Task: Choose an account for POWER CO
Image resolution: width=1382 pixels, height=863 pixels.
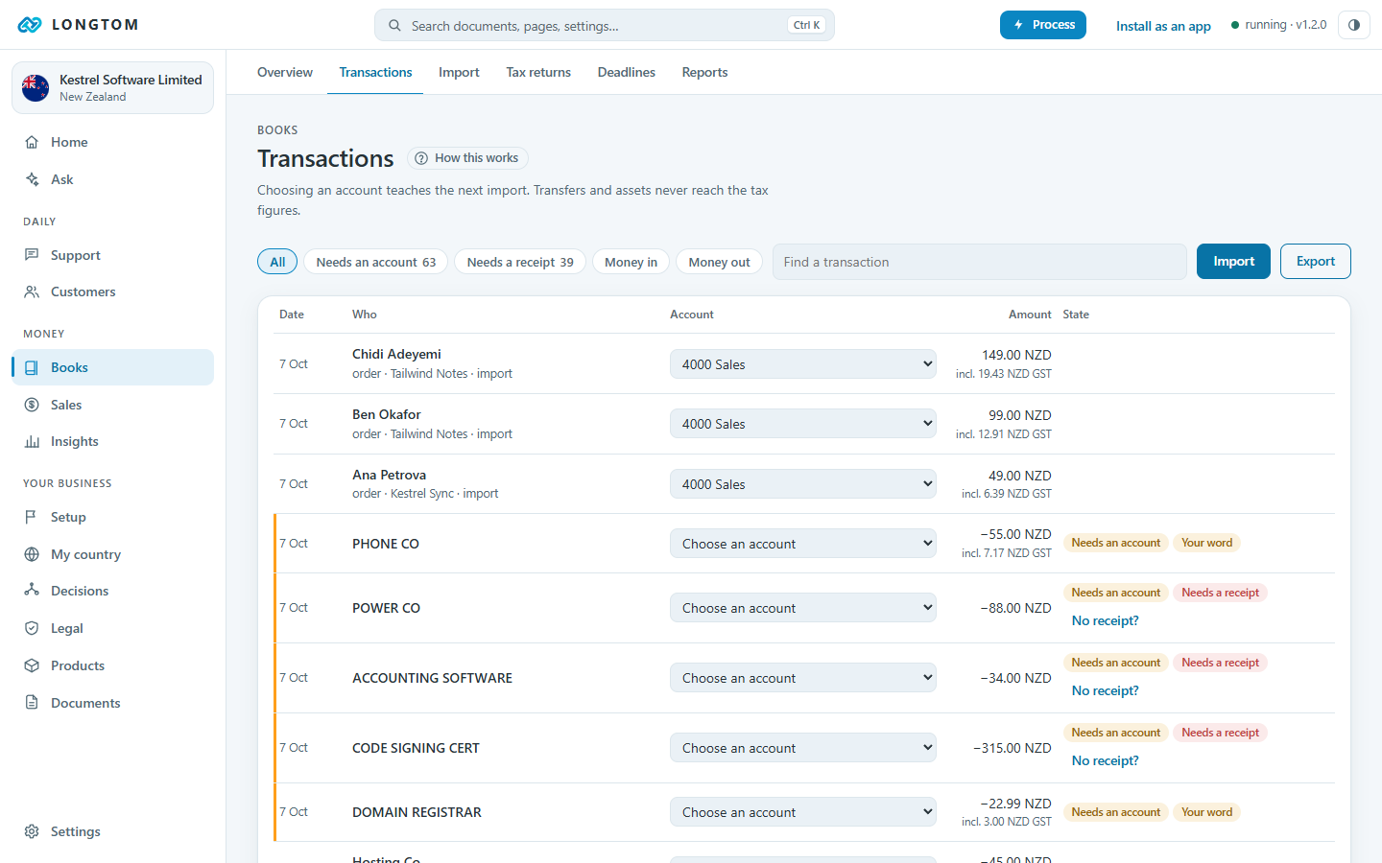Action: [x=802, y=608]
